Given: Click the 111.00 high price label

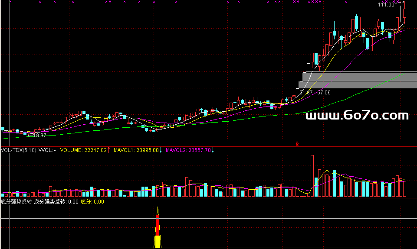Looking at the screenshot, I should pos(386,5).
